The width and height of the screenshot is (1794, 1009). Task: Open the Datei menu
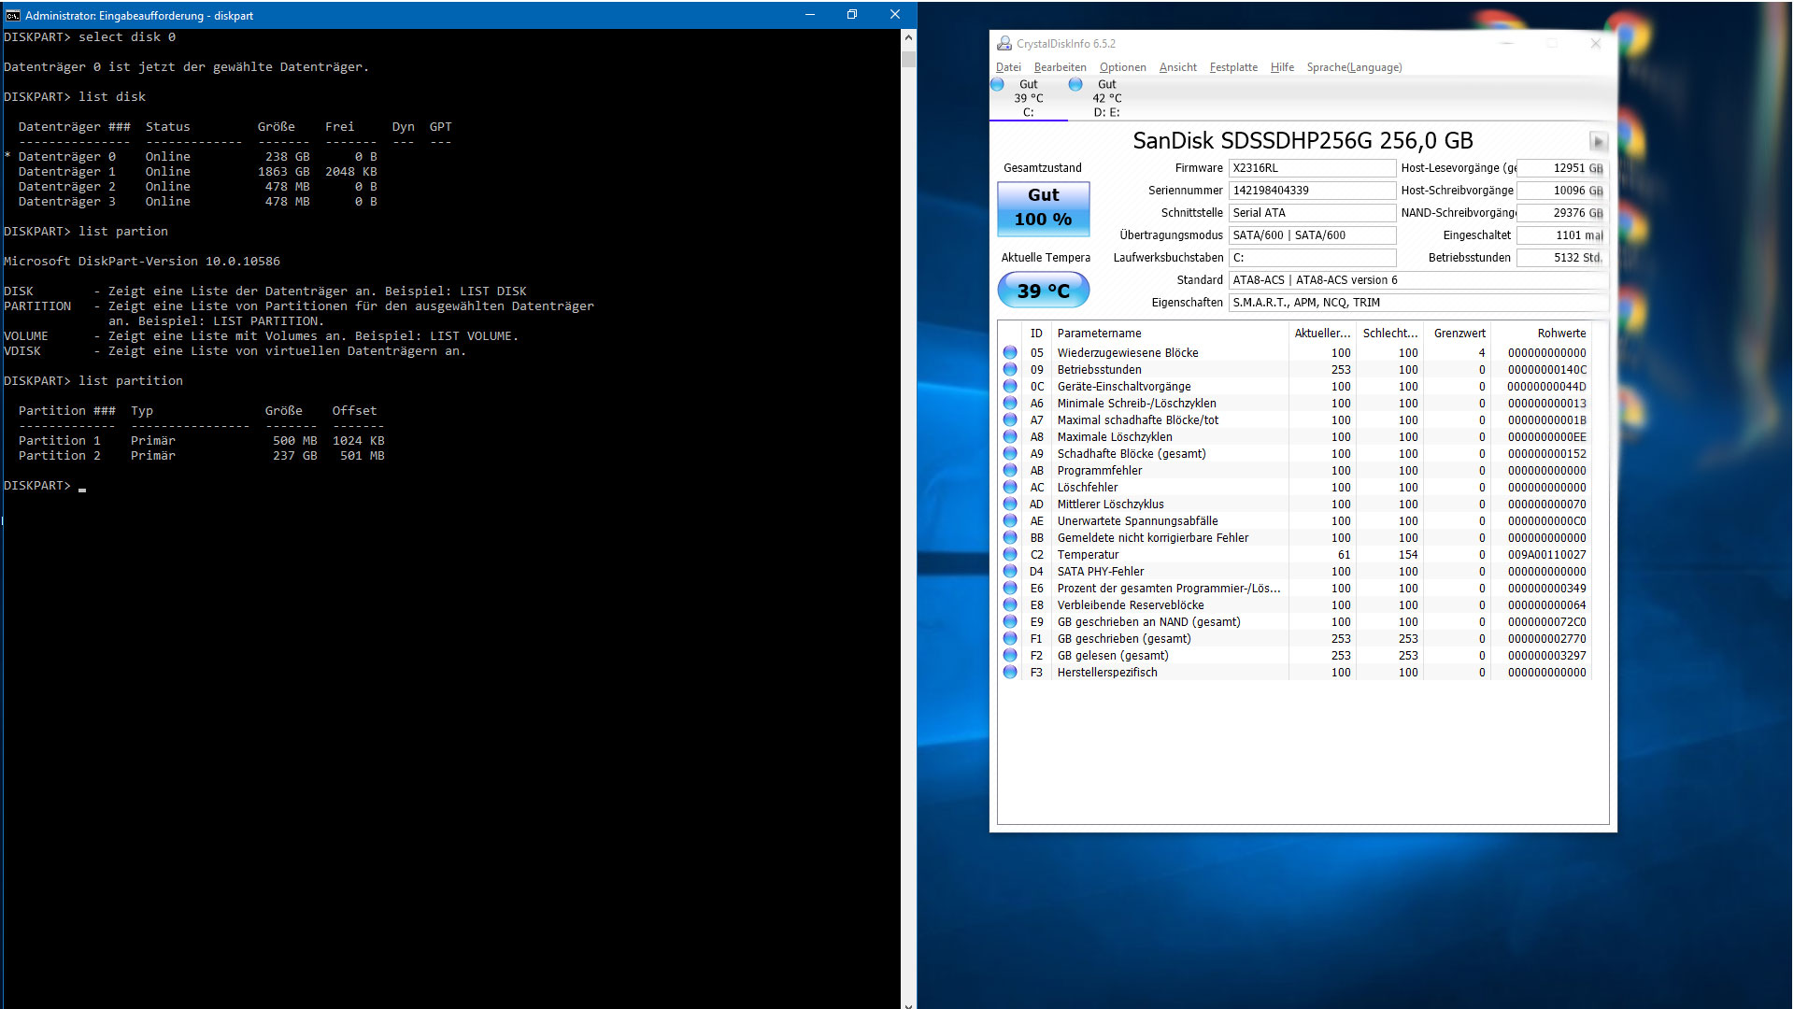click(1008, 67)
